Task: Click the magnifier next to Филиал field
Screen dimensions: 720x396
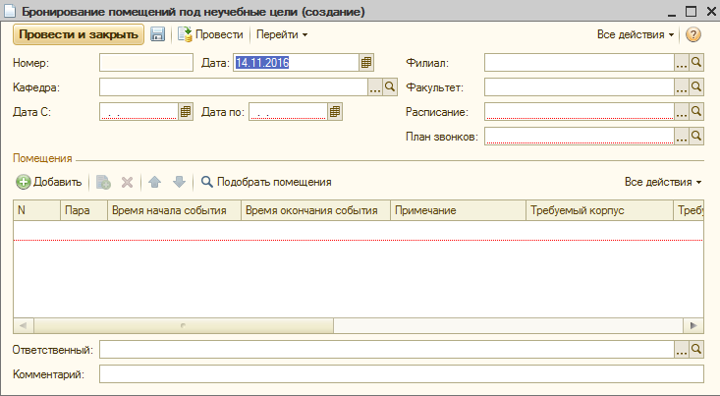Action: 696,63
